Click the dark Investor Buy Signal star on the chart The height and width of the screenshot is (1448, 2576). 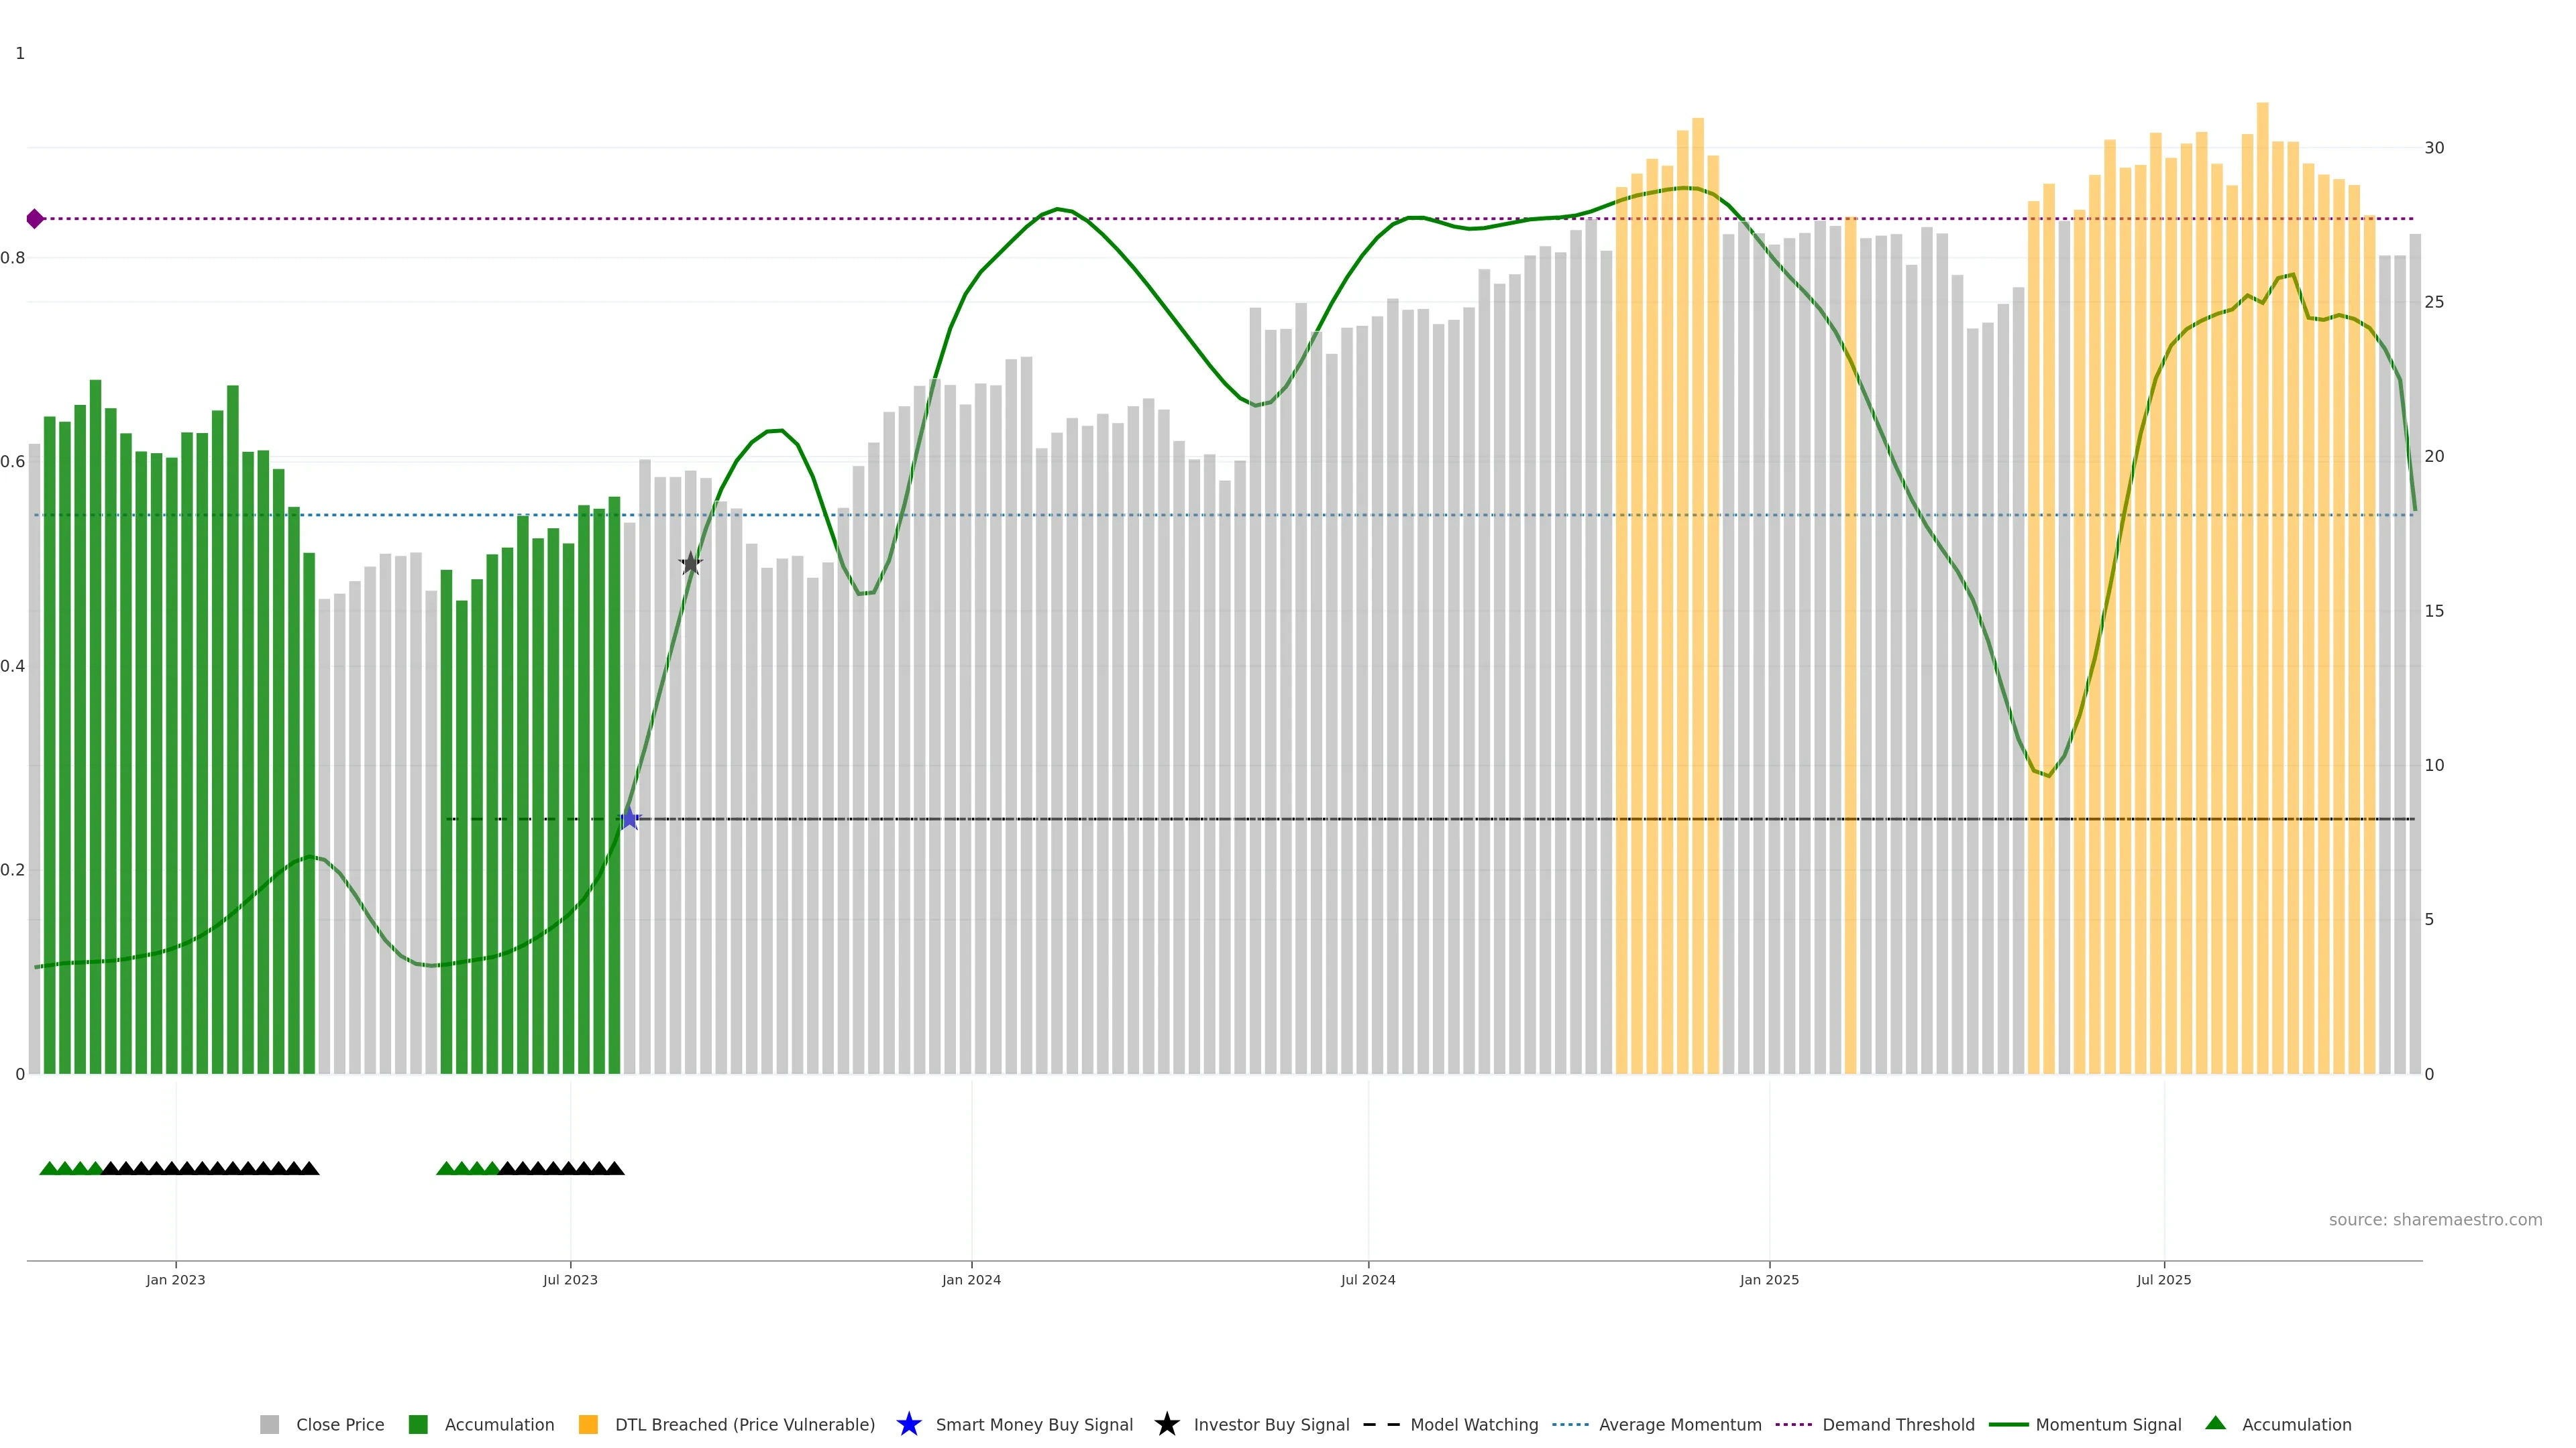(690, 564)
